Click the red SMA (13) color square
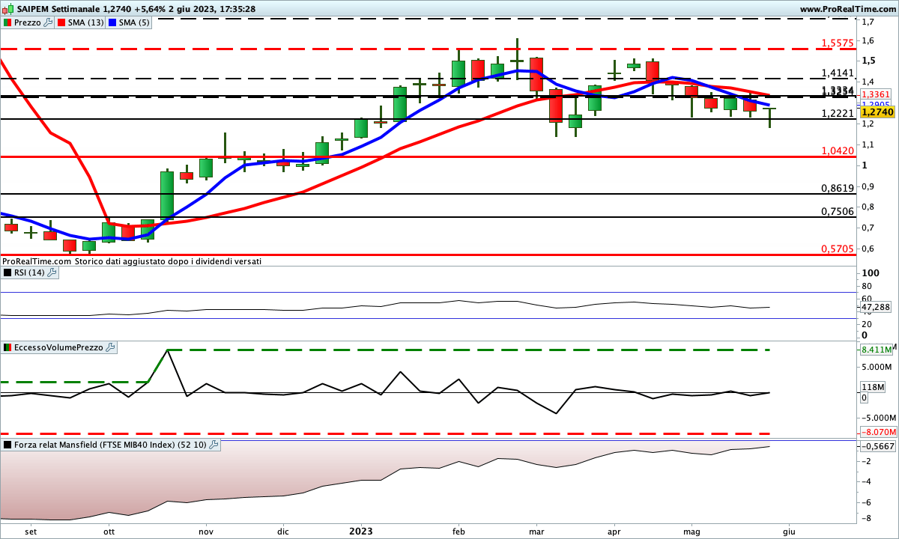Image resolution: width=899 pixels, height=539 pixels. 61,22
